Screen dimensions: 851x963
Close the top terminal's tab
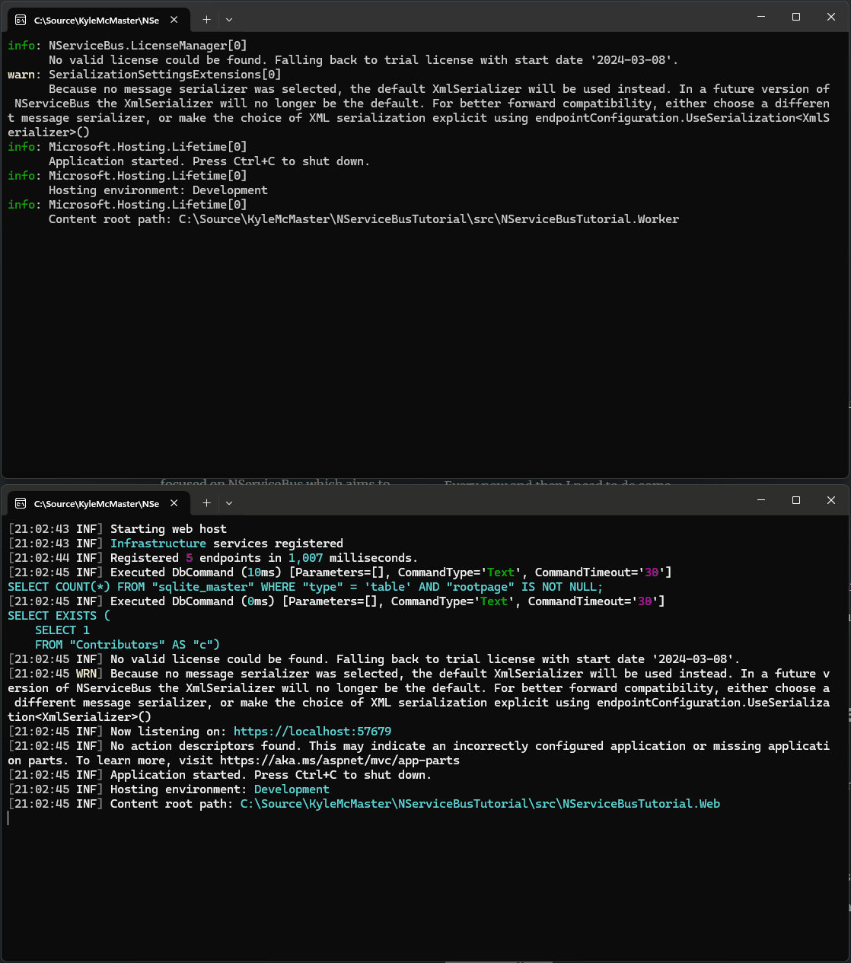173,21
